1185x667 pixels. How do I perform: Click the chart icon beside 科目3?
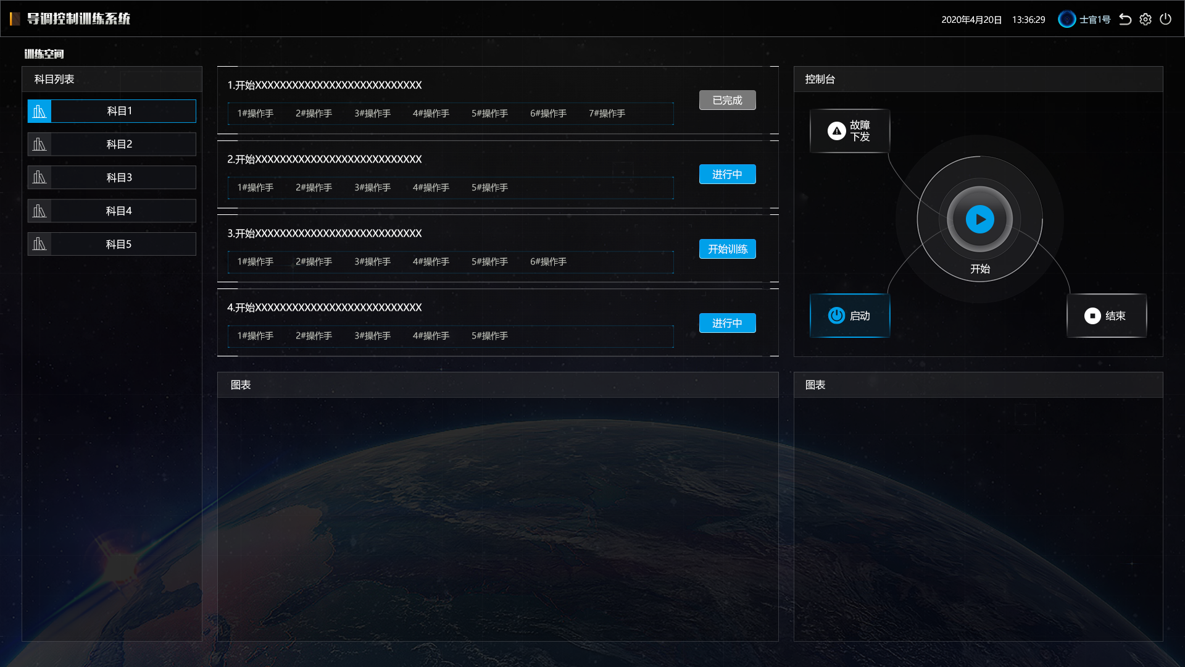click(x=39, y=178)
